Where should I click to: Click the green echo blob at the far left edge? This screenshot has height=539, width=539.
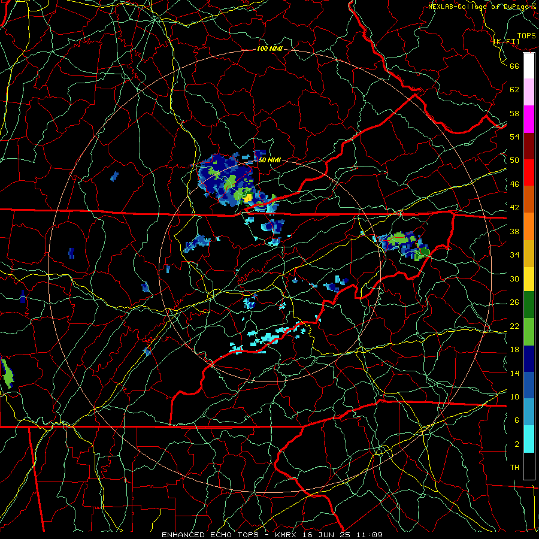pos(7,374)
